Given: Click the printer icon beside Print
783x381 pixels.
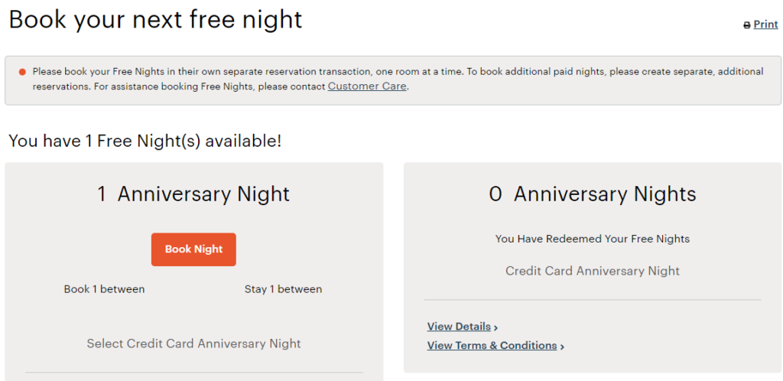Looking at the screenshot, I should pyautogui.click(x=747, y=25).
